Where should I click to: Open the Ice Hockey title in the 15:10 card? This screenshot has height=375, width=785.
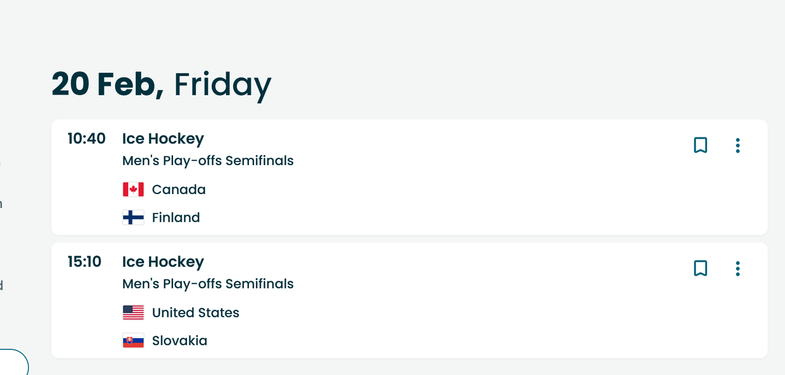(x=163, y=262)
